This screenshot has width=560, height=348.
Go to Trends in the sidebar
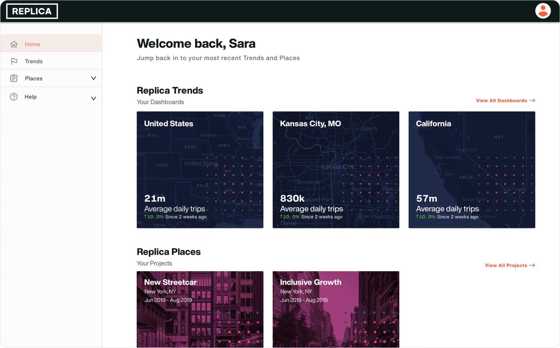point(51,61)
